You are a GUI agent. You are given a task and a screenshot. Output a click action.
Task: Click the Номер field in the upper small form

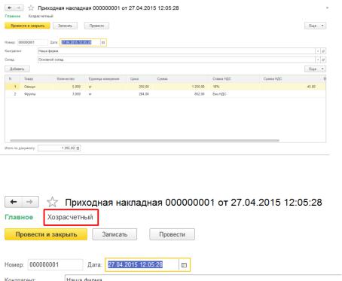click(x=32, y=42)
